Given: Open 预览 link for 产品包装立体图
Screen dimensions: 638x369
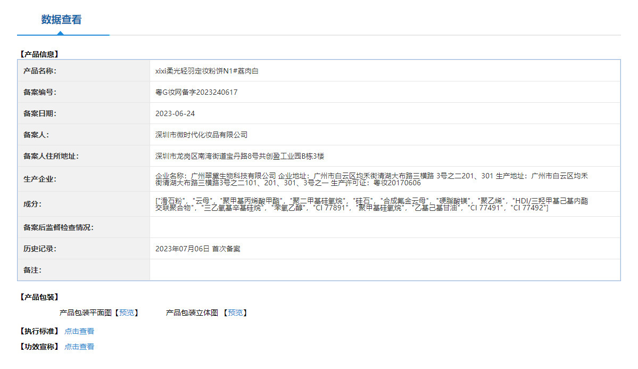Looking at the screenshot, I should pos(235,313).
